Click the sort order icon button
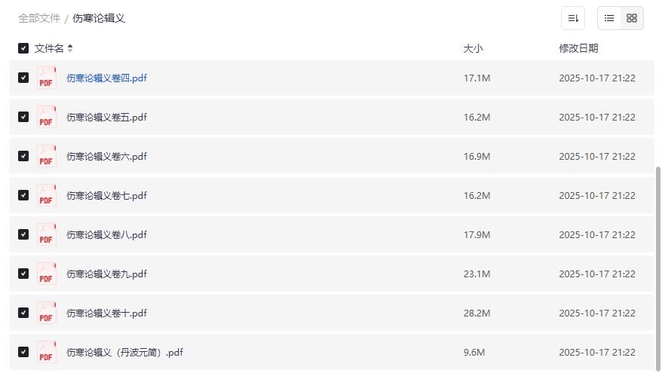The image size is (662, 373). (x=573, y=18)
